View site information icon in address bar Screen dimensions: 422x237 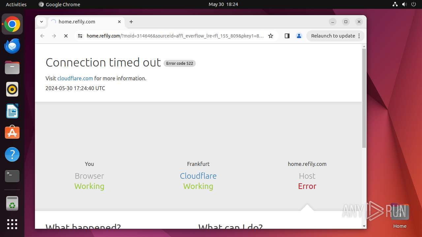[80, 36]
